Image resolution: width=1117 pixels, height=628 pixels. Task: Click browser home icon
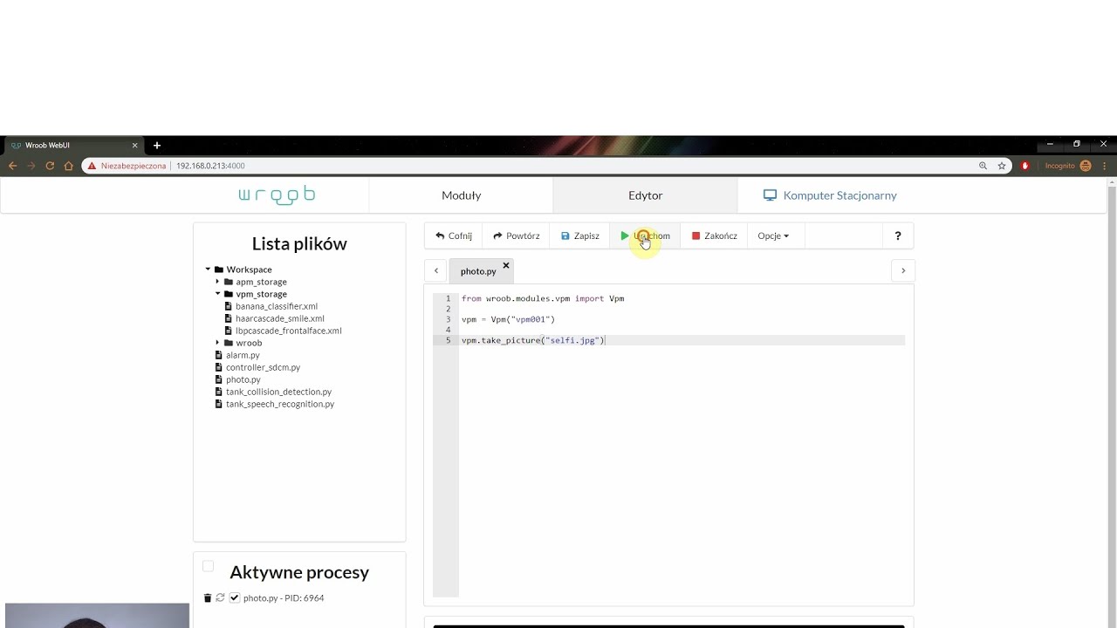click(x=68, y=165)
